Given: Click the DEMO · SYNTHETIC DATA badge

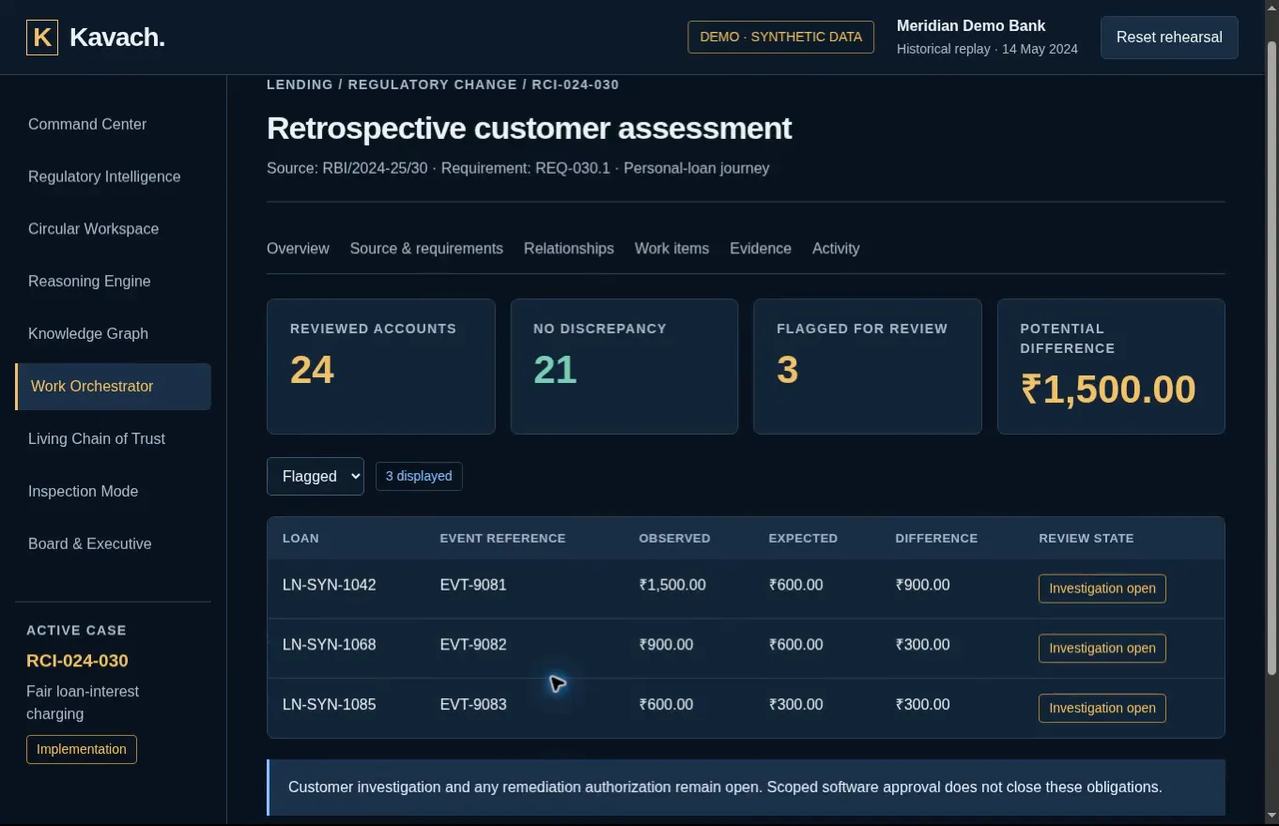Looking at the screenshot, I should 781,38.
